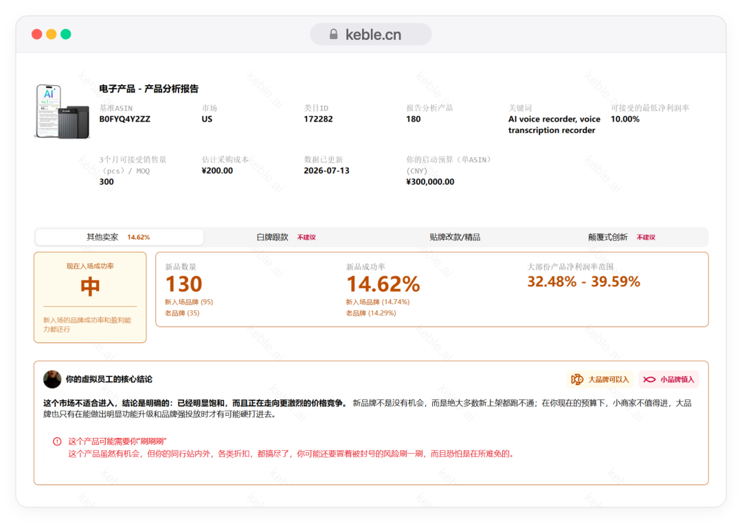Click the market value US
The width and height of the screenshot is (742, 523).
(207, 119)
